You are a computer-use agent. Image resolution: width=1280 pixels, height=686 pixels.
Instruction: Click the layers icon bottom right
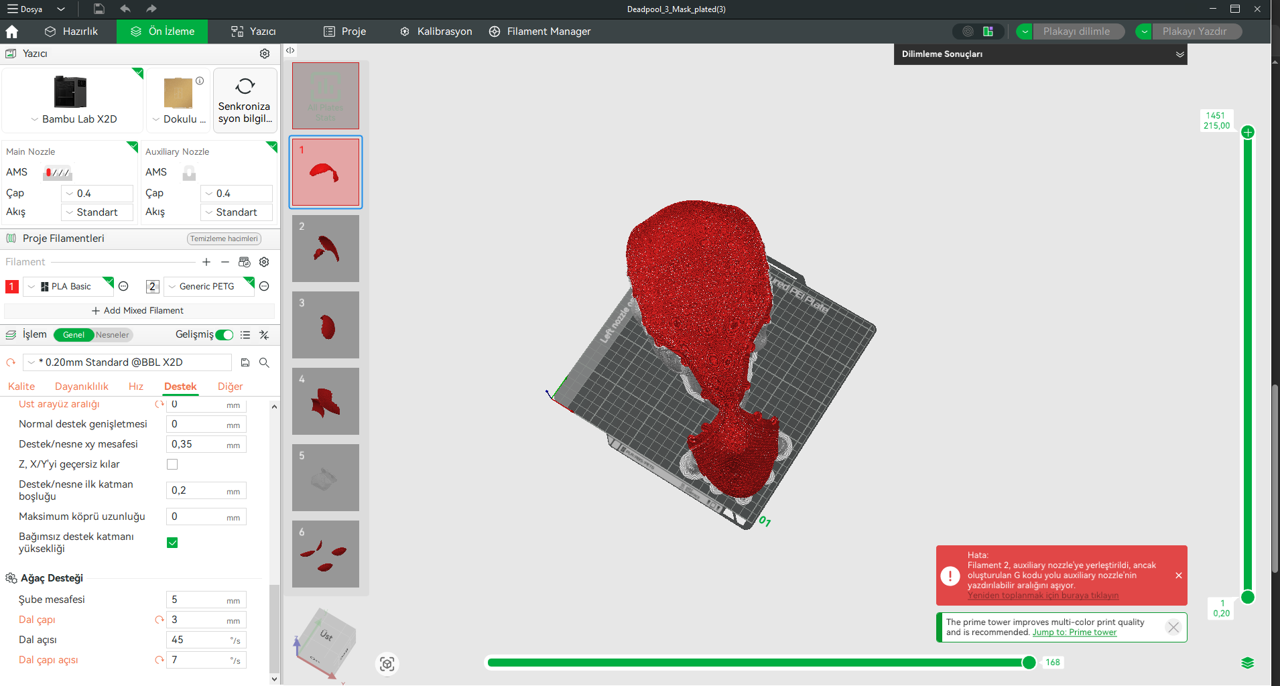coord(1247,663)
